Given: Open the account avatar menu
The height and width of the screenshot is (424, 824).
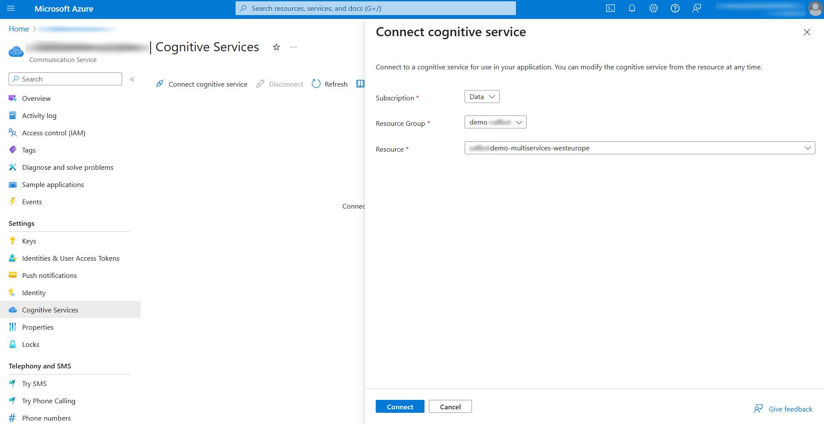Looking at the screenshot, I should [x=815, y=9].
